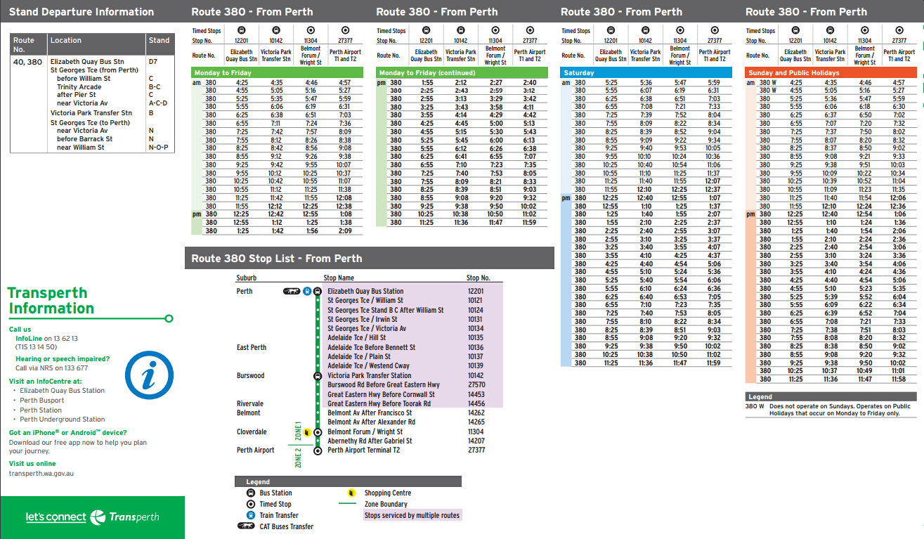
Task: Click stand 'N-O-P' for near William St
Action: [158, 148]
